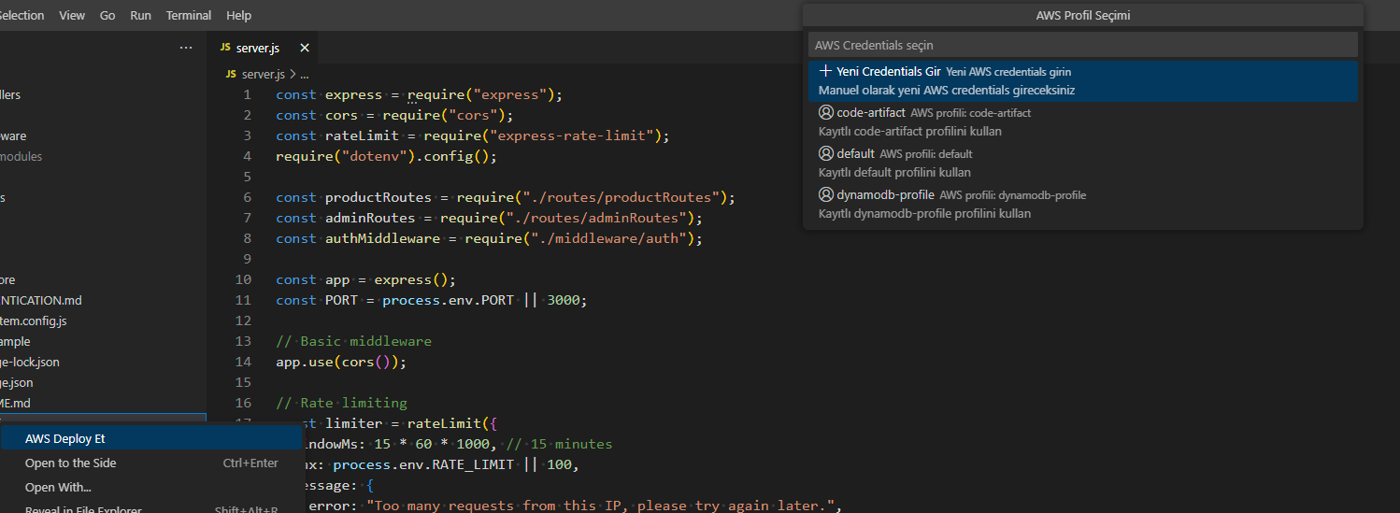
Task: Click the "express-rate-limit" string on line 3
Action: pos(572,135)
